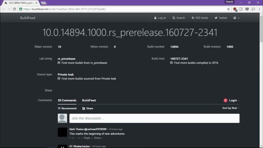This screenshot has height=148, width=263.
Task: Click the default gray user avatar
Action: [62, 118]
